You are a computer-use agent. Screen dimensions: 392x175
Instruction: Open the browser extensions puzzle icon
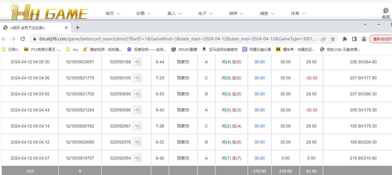[x=345, y=39]
